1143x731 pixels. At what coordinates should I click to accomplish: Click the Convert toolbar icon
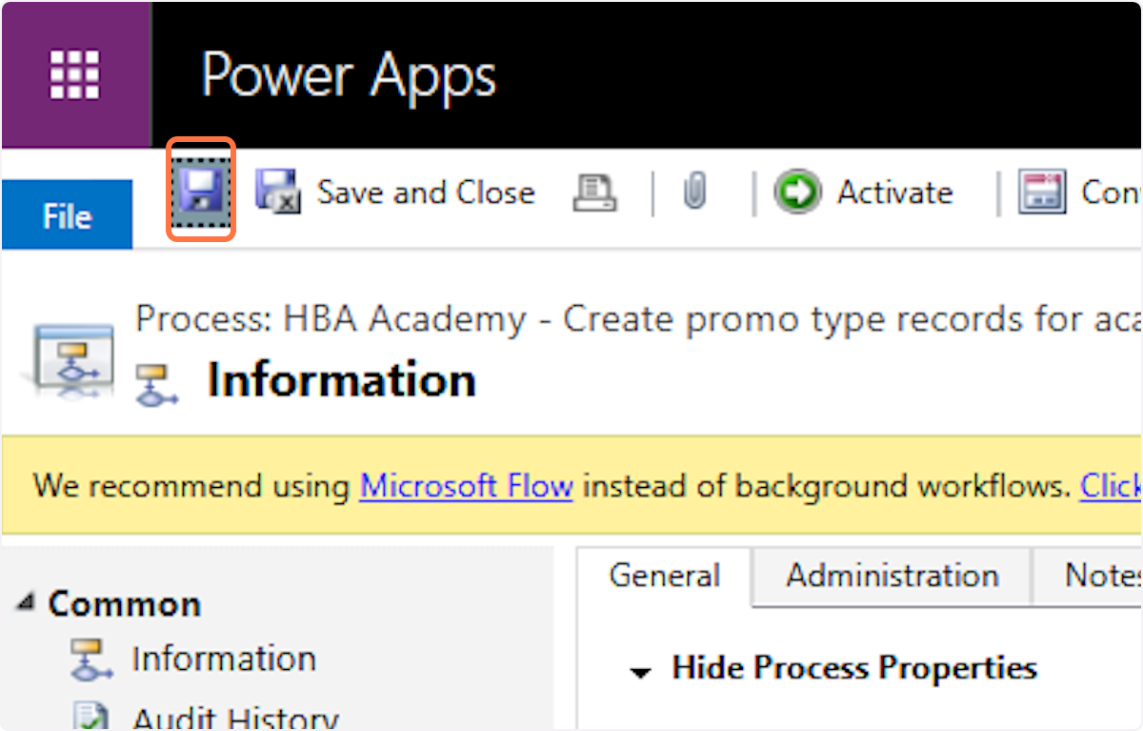click(x=1042, y=193)
